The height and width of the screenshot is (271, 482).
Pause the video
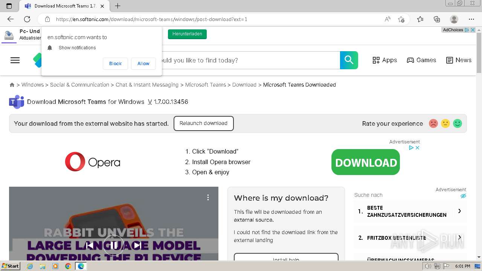[113, 245]
